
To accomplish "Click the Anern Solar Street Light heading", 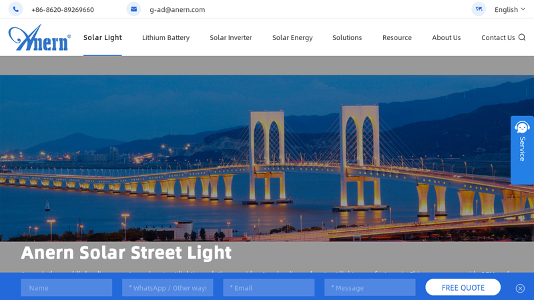I will coord(126,253).
